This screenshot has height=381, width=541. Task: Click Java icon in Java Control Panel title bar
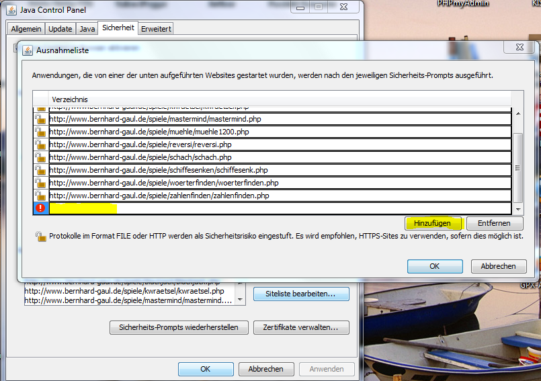coord(11,10)
